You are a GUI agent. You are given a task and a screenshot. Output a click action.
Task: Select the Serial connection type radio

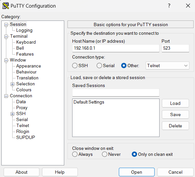pyautogui.click(x=99, y=66)
